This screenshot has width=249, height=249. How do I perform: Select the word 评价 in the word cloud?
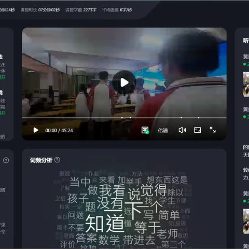pyautogui.click(x=67, y=244)
